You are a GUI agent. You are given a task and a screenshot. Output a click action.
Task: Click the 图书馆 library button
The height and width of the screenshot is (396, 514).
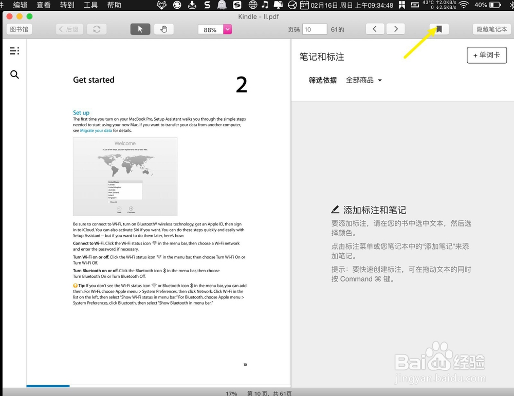pos(19,29)
